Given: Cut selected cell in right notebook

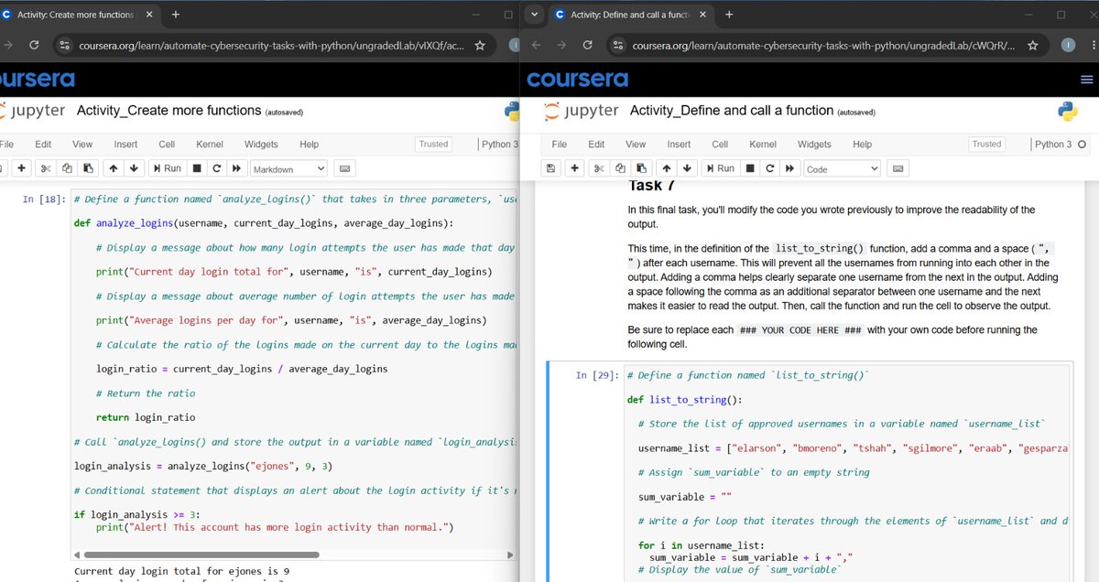Looking at the screenshot, I should click(599, 168).
